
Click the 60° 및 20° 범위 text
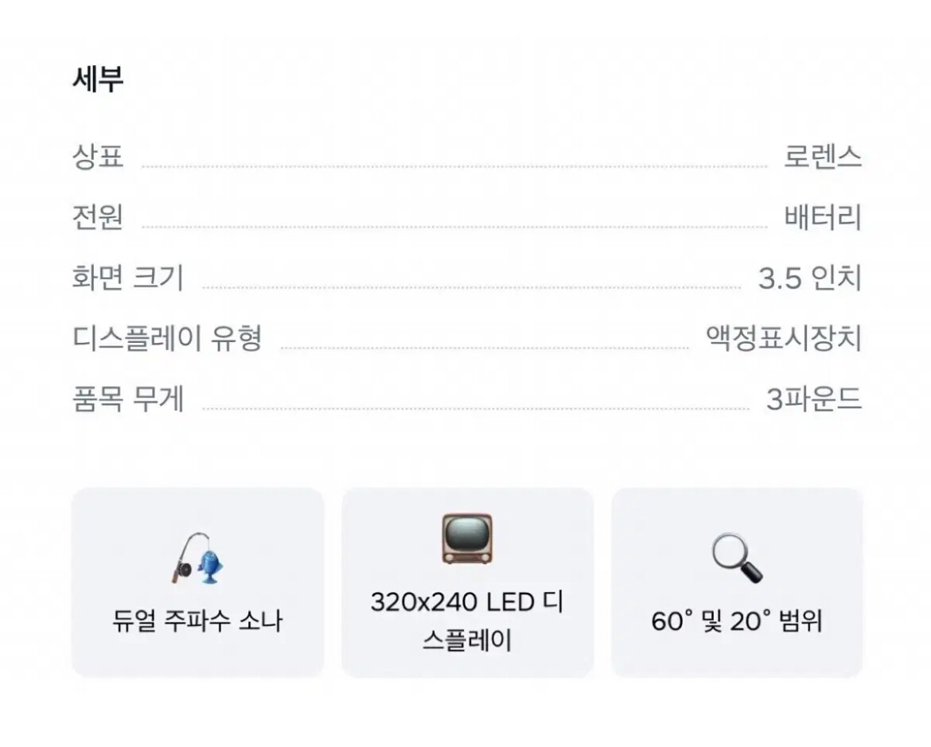pos(737,621)
